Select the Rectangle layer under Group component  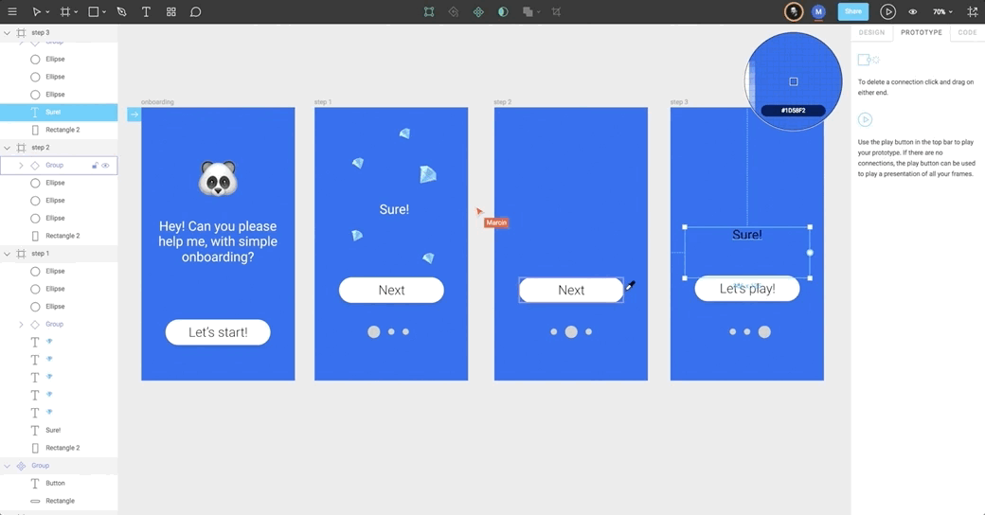[59, 501]
